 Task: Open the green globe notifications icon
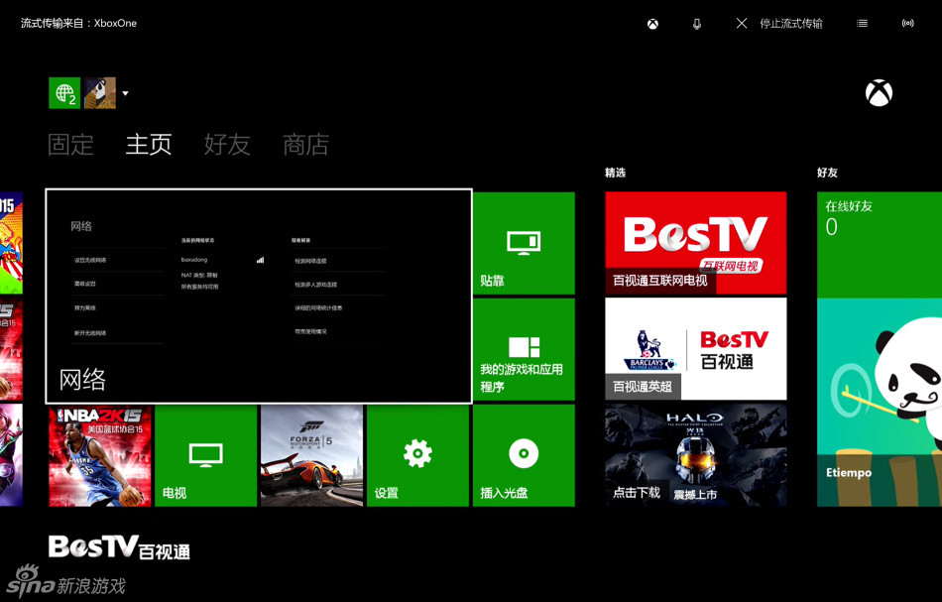click(64, 93)
